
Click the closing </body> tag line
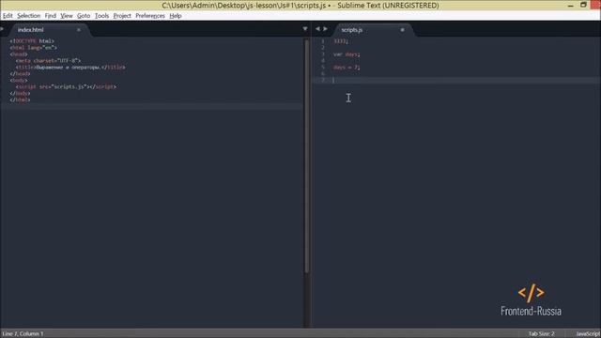click(x=20, y=93)
